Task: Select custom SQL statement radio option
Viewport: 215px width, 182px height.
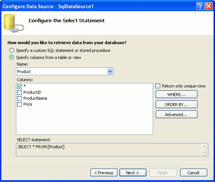Action: [x=11, y=50]
